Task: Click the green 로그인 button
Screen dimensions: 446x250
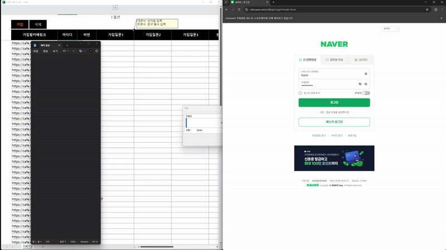Action: click(x=334, y=103)
